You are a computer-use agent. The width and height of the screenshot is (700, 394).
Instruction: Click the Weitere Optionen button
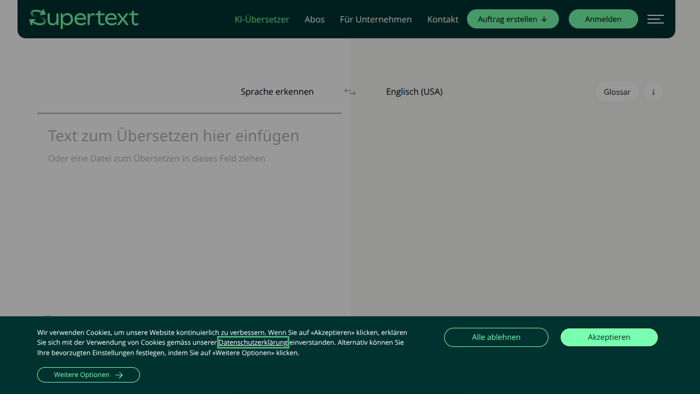(89, 375)
